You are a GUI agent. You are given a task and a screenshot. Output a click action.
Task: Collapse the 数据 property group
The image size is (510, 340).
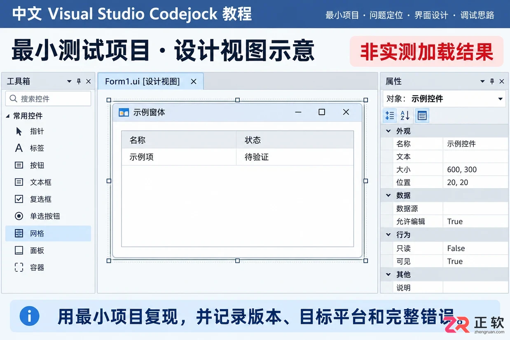click(388, 195)
